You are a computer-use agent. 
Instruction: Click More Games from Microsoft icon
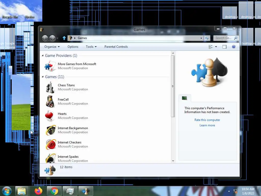(x=50, y=66)
